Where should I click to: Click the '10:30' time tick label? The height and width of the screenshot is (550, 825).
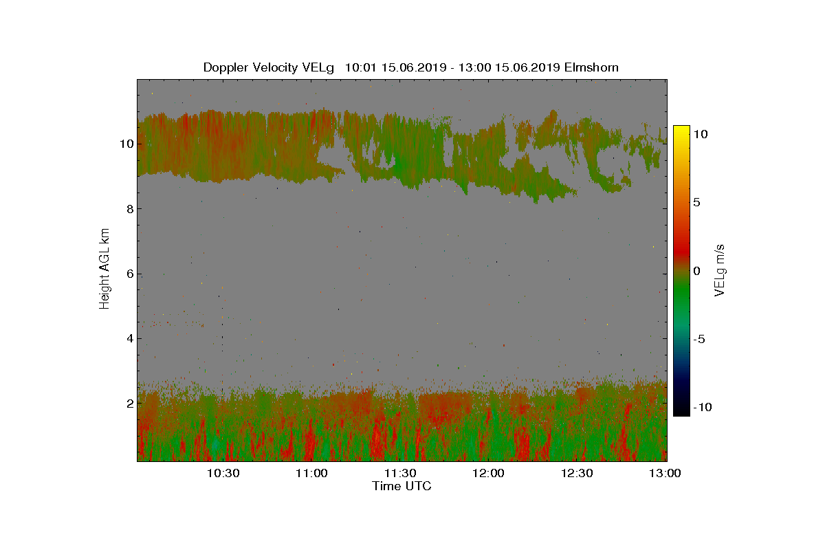point(223,473)
